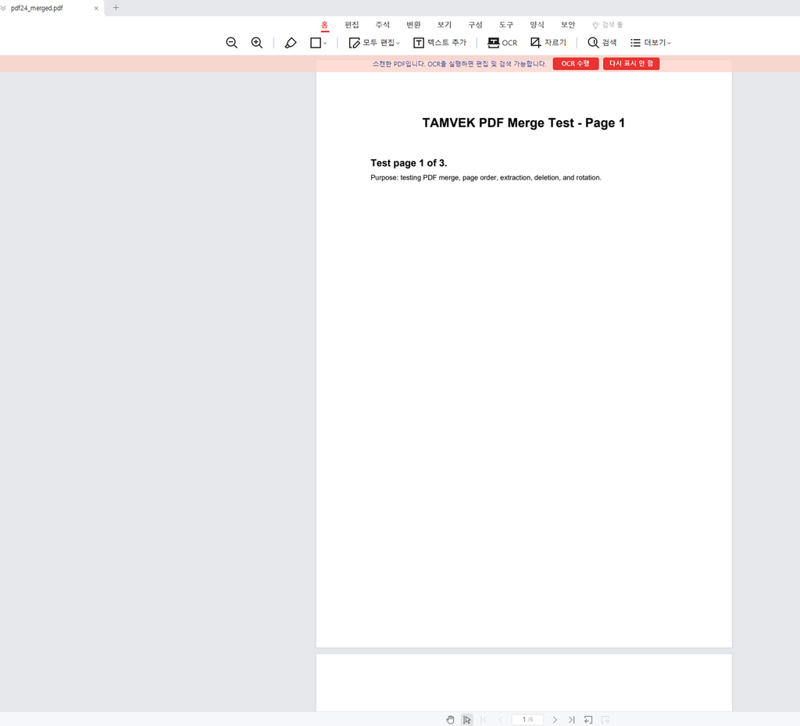800x726 pixels.
Task: Select the 변환 convert tab
Action: [x=413, y=25]
